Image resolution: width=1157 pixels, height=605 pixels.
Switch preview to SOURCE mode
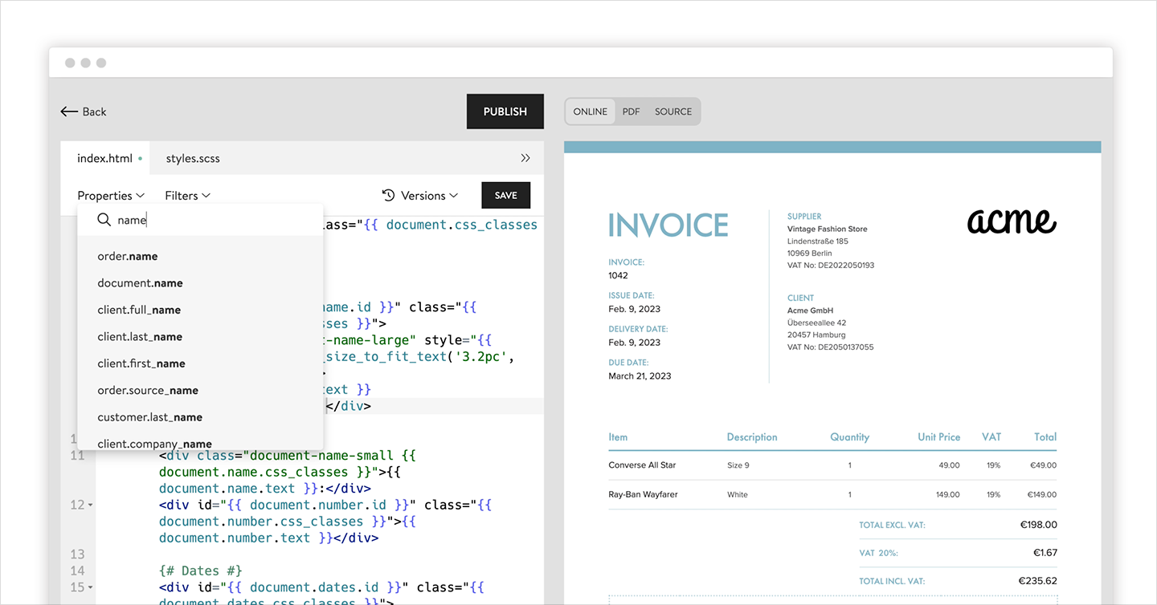(673, 112)
